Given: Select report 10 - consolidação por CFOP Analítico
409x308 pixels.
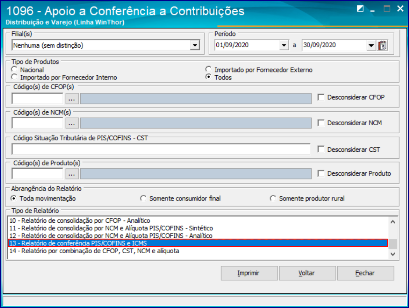Looking at the screenshot, I should click(x=198, y=221).
